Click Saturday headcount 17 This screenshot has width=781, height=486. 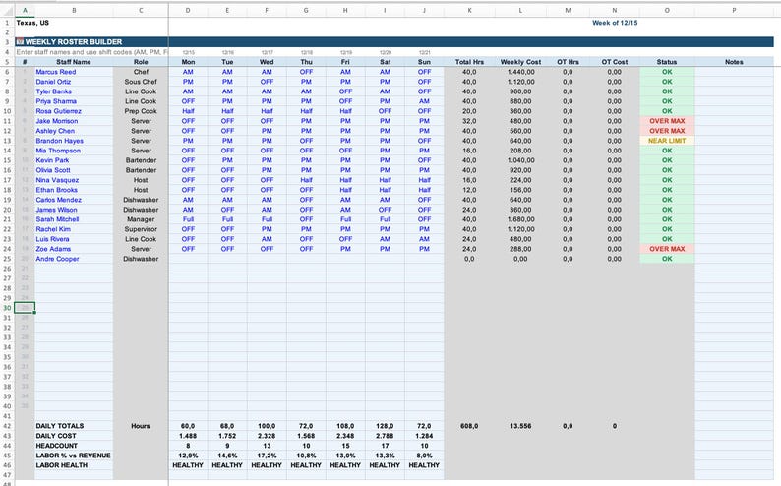point(385,446)
